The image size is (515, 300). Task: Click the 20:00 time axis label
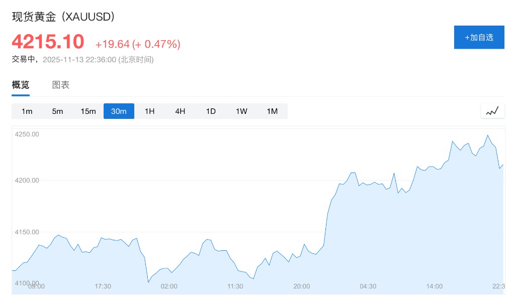(x=301, y=286)
